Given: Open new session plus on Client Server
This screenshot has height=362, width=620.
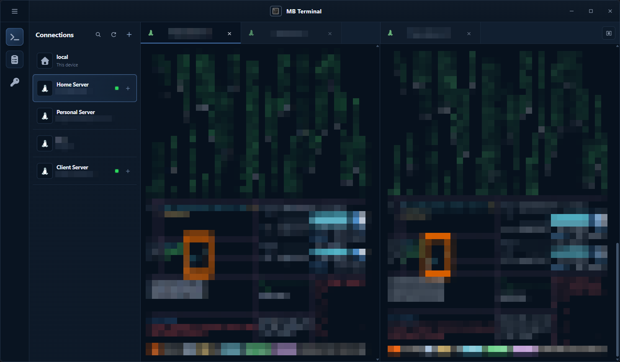Looking at the screenshot, I should pos(128,171).
